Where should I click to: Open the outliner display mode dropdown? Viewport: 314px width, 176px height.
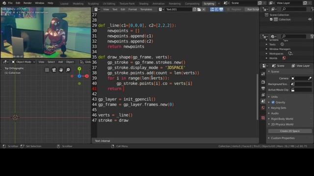[265, 9]
